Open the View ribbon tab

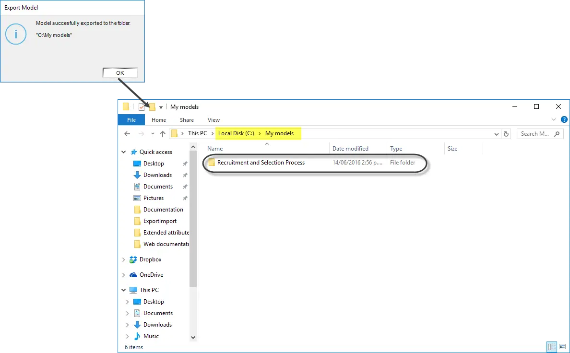click(214, 120)
